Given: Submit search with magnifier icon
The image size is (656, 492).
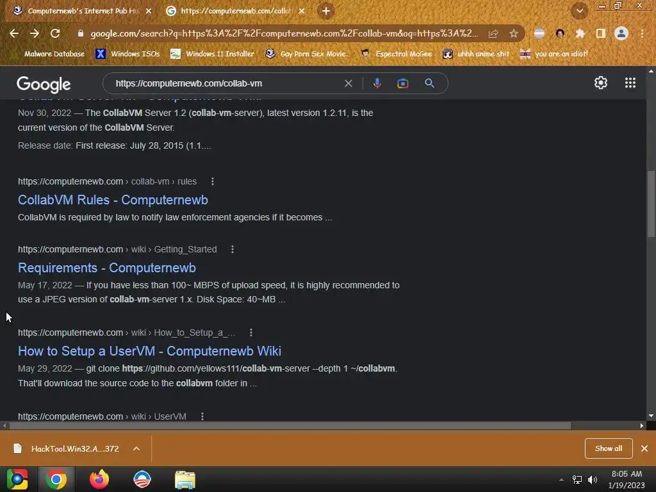Looking at the screenshot, I should (429, 83).
